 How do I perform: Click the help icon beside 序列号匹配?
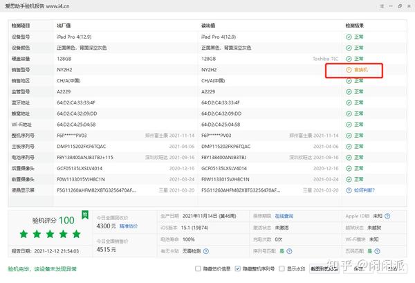[x=289, y=251]
